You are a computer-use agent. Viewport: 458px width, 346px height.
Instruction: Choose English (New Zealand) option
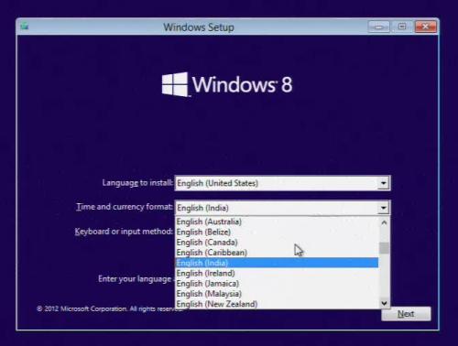(x=277, y=304)
